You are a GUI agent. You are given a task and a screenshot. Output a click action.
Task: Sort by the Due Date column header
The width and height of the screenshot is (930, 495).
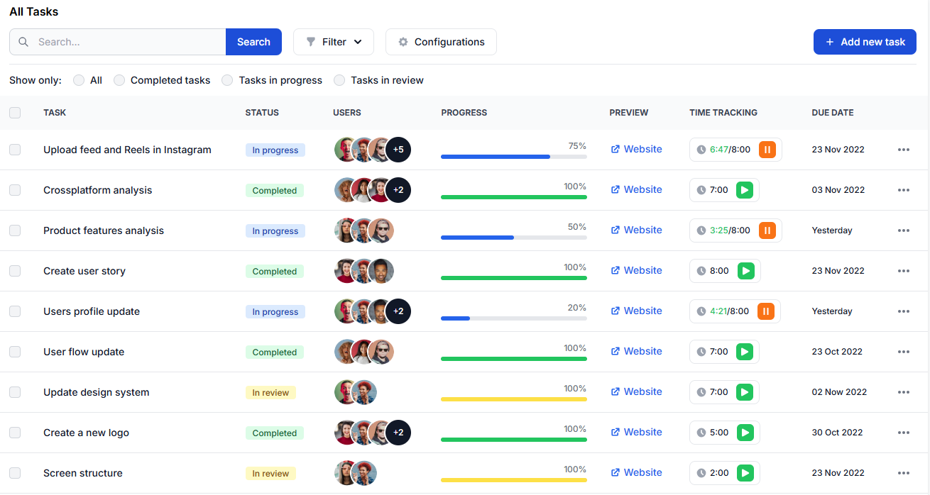(832, 113)
